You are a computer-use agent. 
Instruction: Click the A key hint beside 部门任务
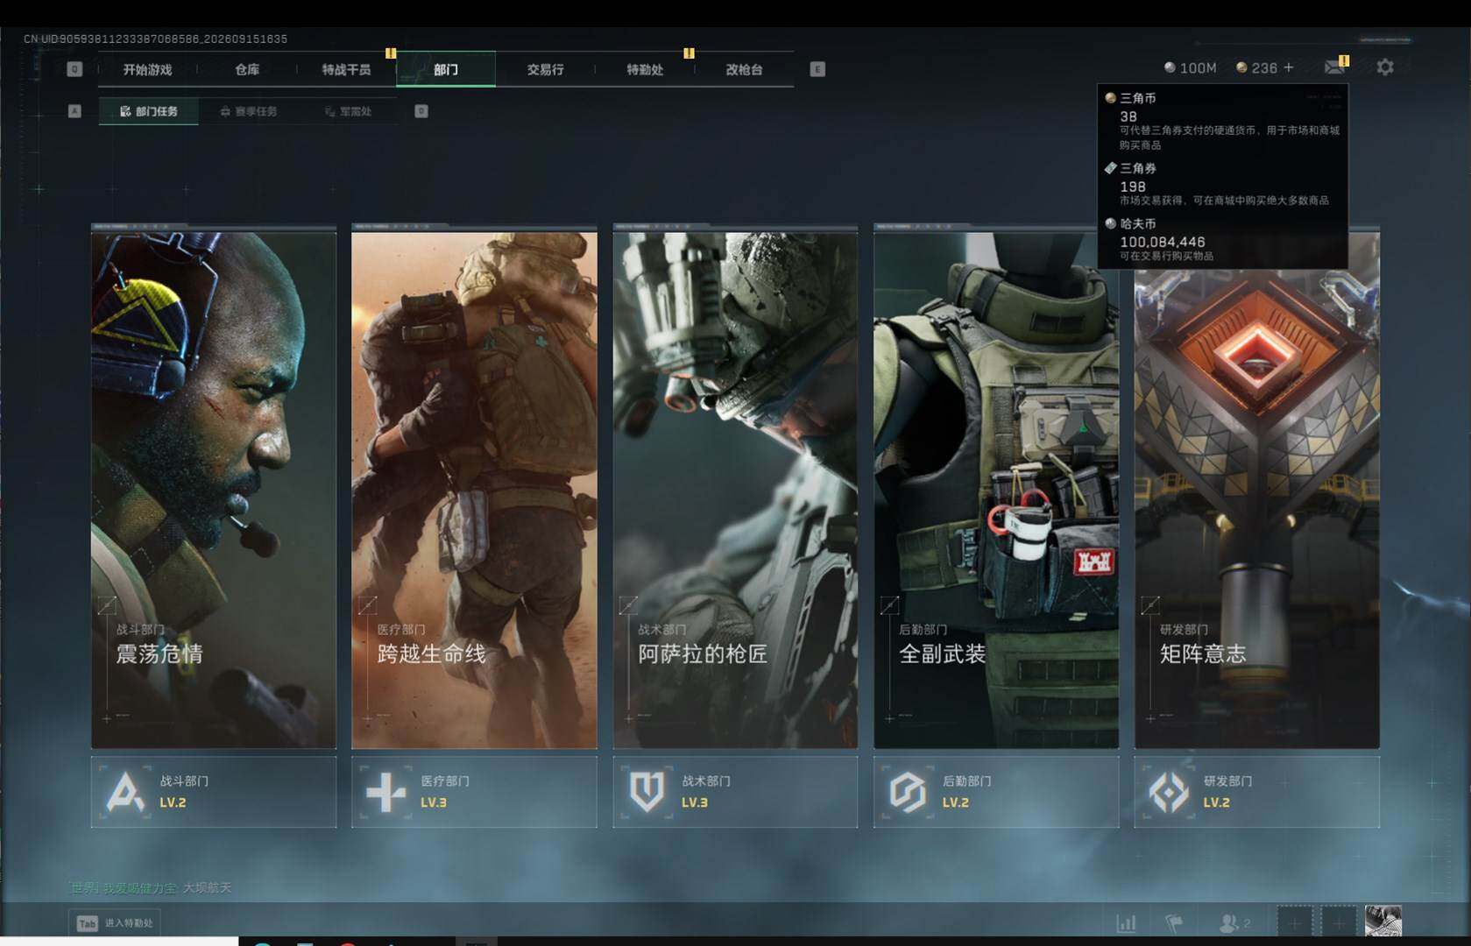click(74, 111)
